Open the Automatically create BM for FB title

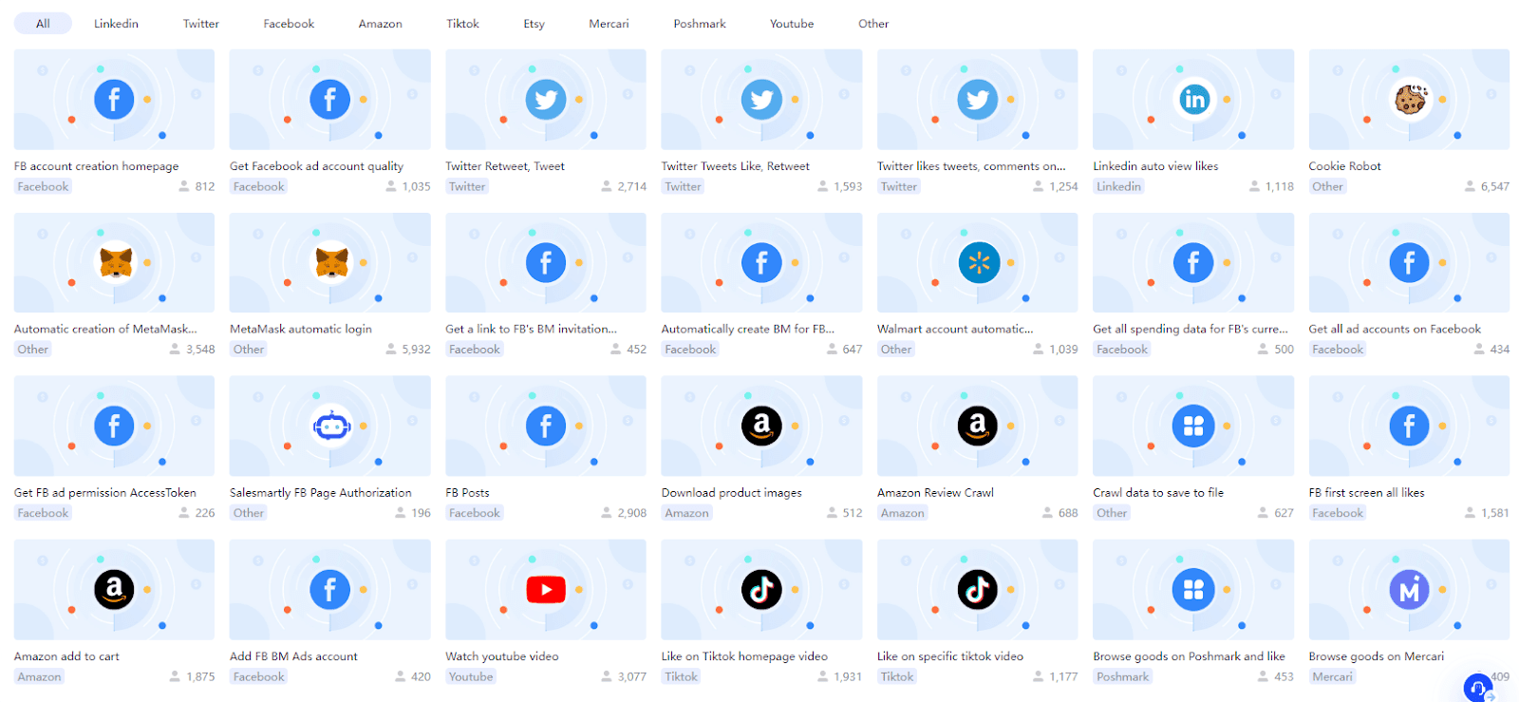point(748,330)
